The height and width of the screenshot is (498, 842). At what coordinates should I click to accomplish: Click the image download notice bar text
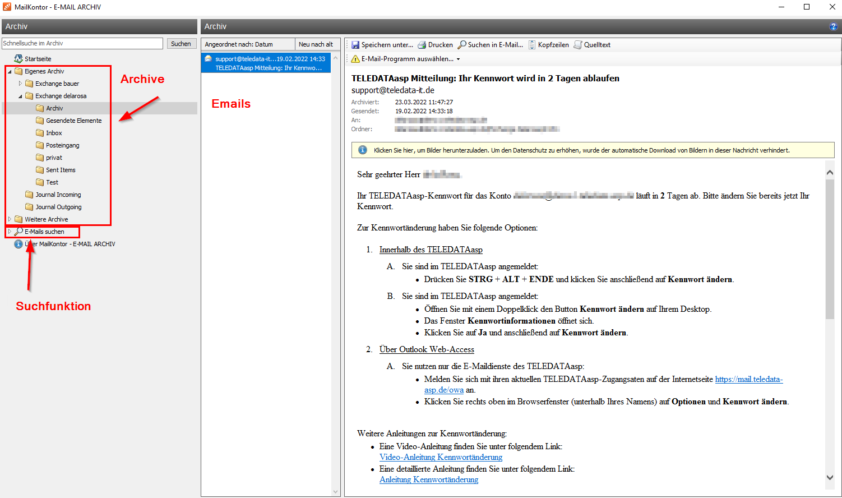[581, 150]
